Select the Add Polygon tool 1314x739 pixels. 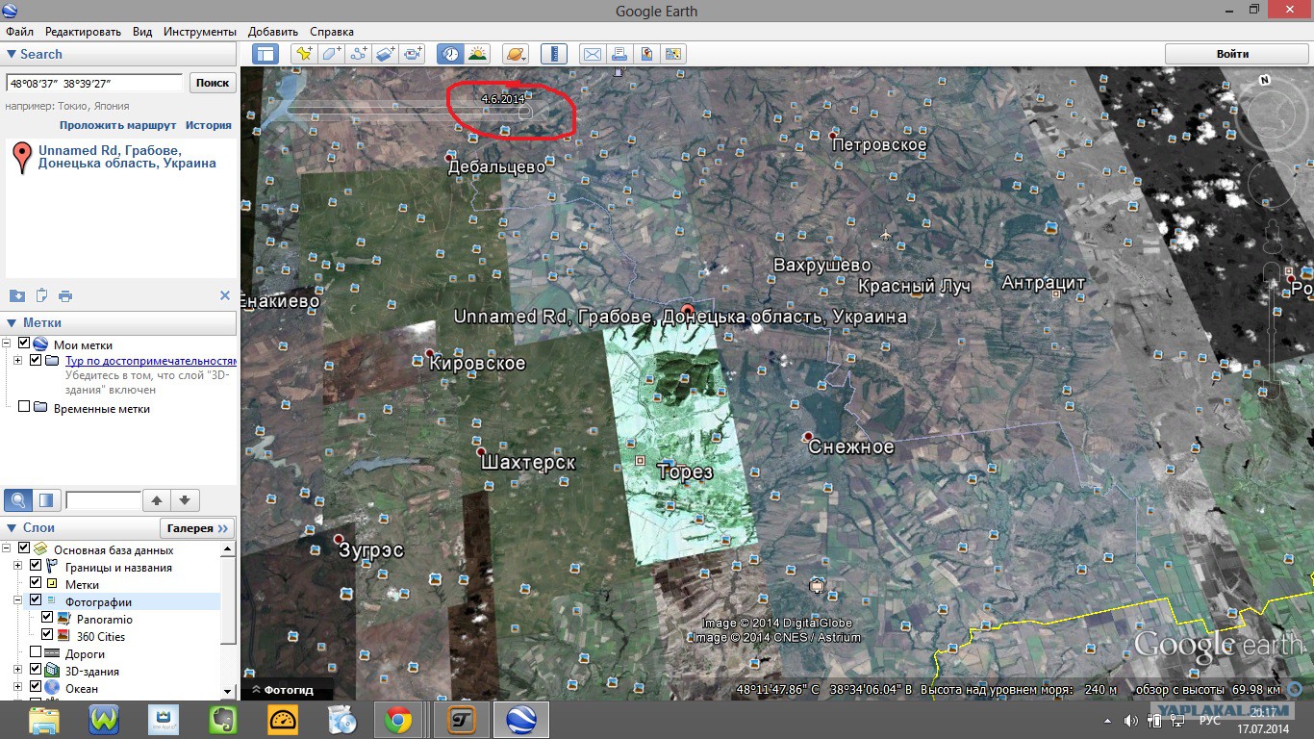click(331, 54)
